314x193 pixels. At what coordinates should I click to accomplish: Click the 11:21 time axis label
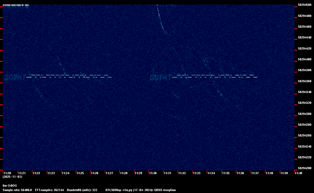click(22, 173)
